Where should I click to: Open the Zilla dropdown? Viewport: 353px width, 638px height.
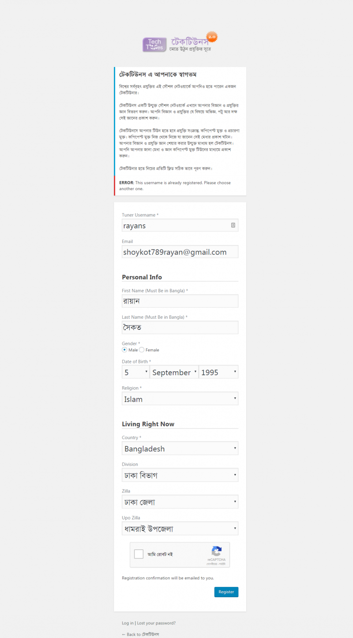tap(180, 502)
